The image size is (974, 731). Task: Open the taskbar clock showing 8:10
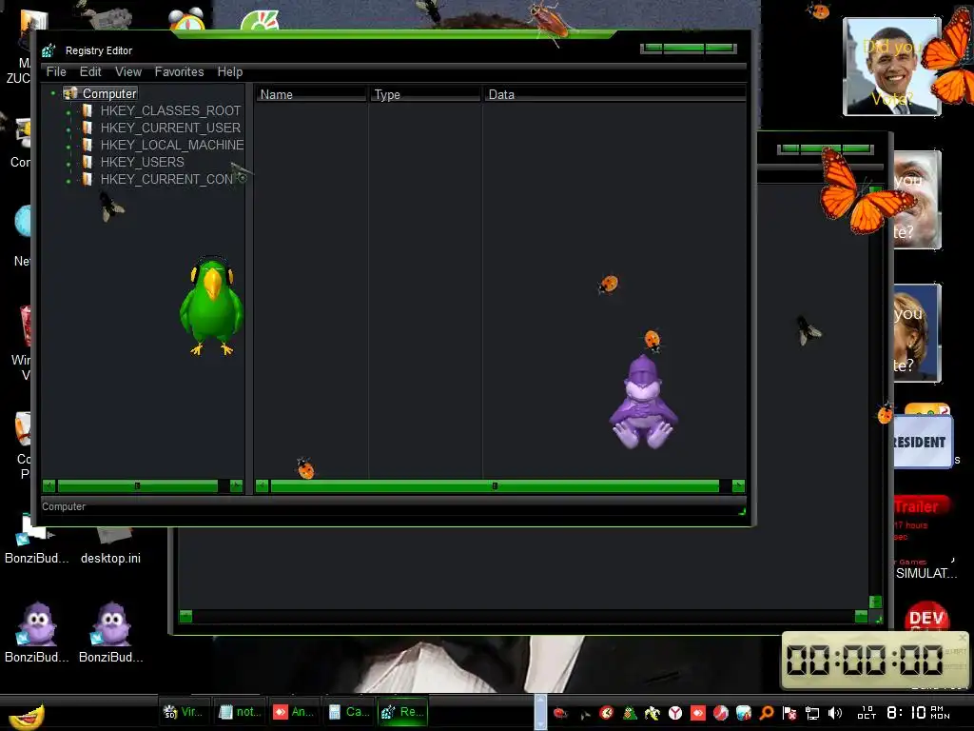[904, 713]
